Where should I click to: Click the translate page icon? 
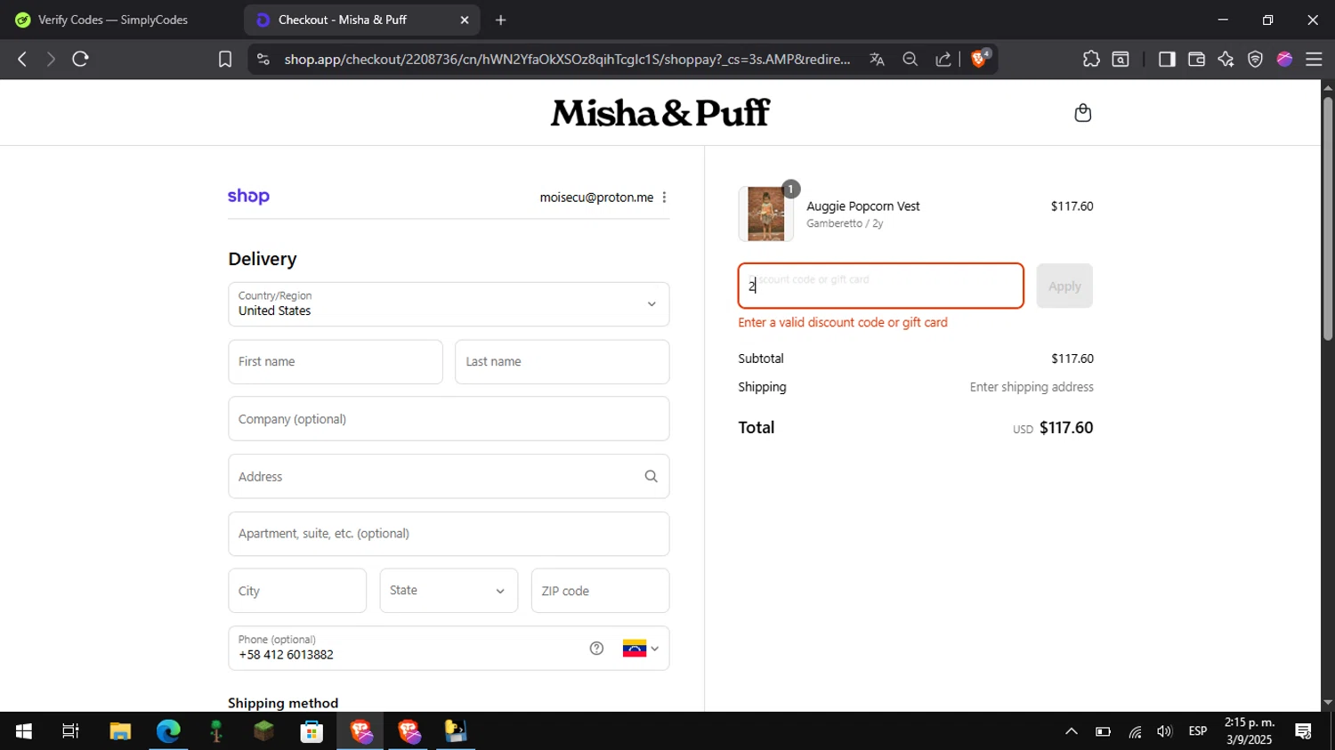pyautogui.click(x=878, y=59)
